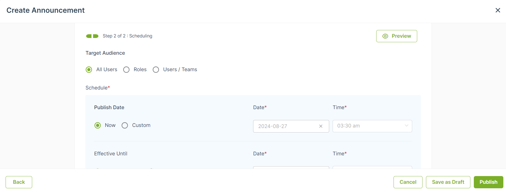This screenshot has height=192, width=506.
Task: Click the Effective Until date field
Action: click(291, 167)
